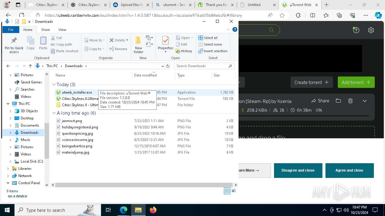Click the New folder icon

pos(138,45)
